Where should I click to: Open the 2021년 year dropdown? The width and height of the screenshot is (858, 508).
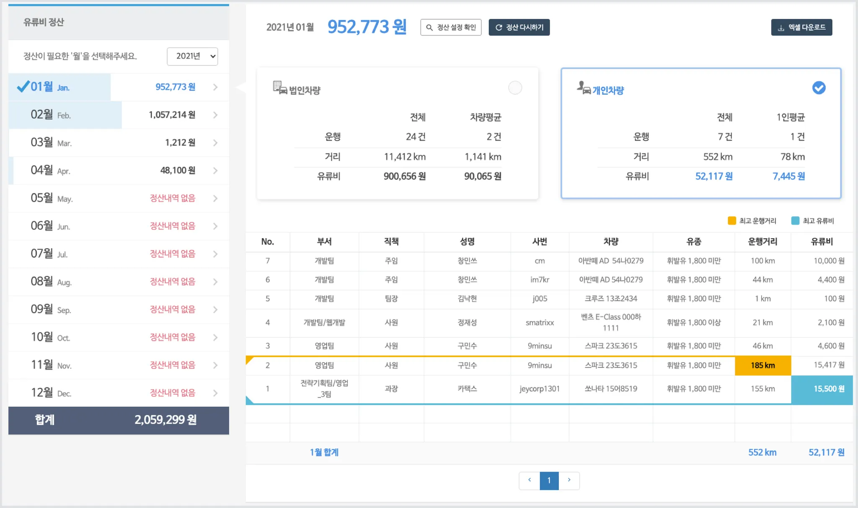point(192,56)
